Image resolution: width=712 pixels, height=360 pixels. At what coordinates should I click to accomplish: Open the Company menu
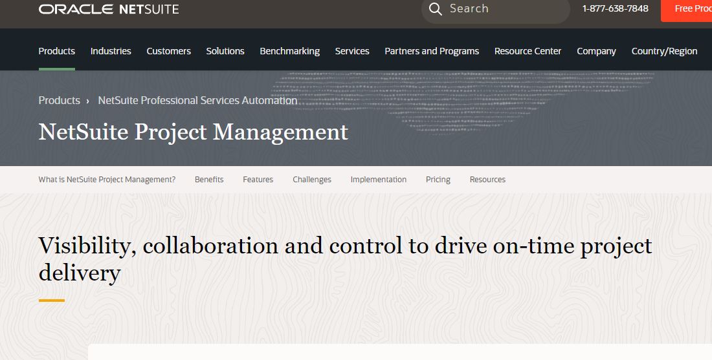pos(596,51)
